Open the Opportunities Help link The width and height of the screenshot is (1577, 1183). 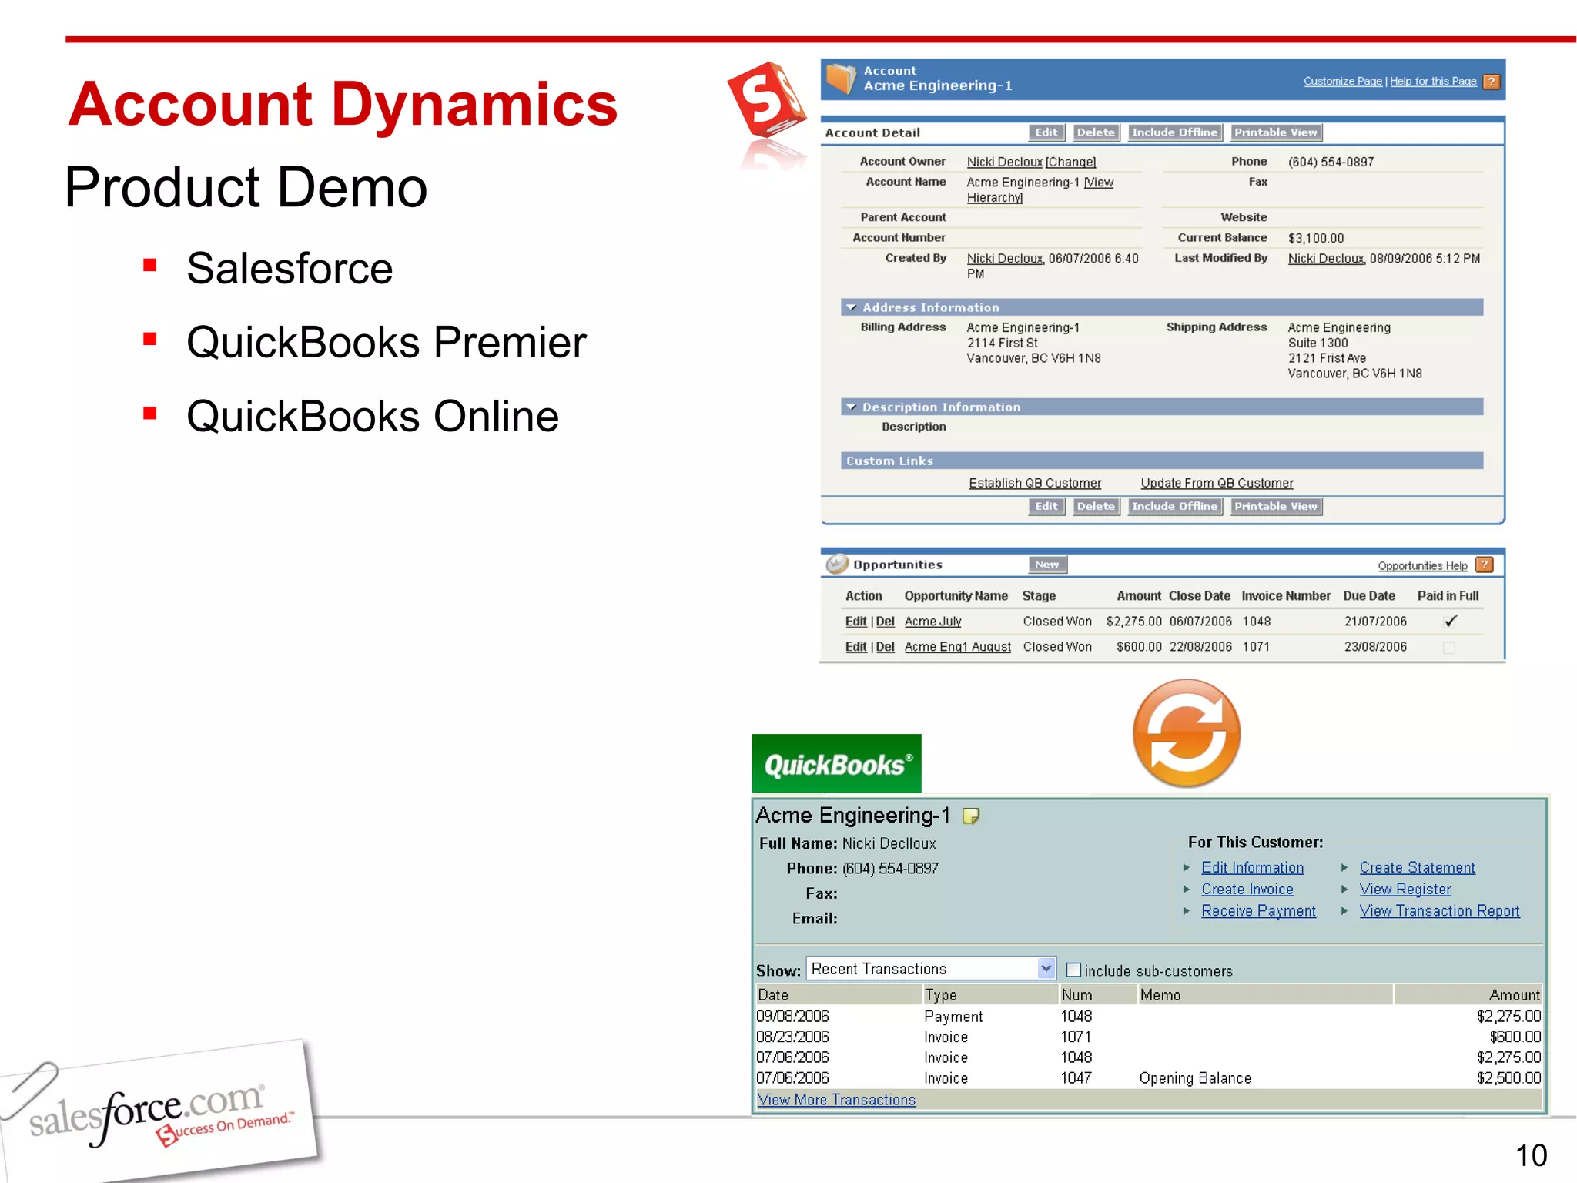pos(1422,566)
